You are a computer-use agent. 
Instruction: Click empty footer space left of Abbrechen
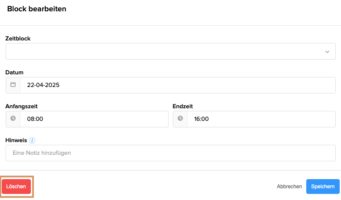(x=152, y=187)
